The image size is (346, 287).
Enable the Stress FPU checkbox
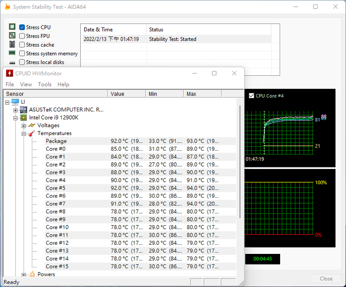(22, 36)
